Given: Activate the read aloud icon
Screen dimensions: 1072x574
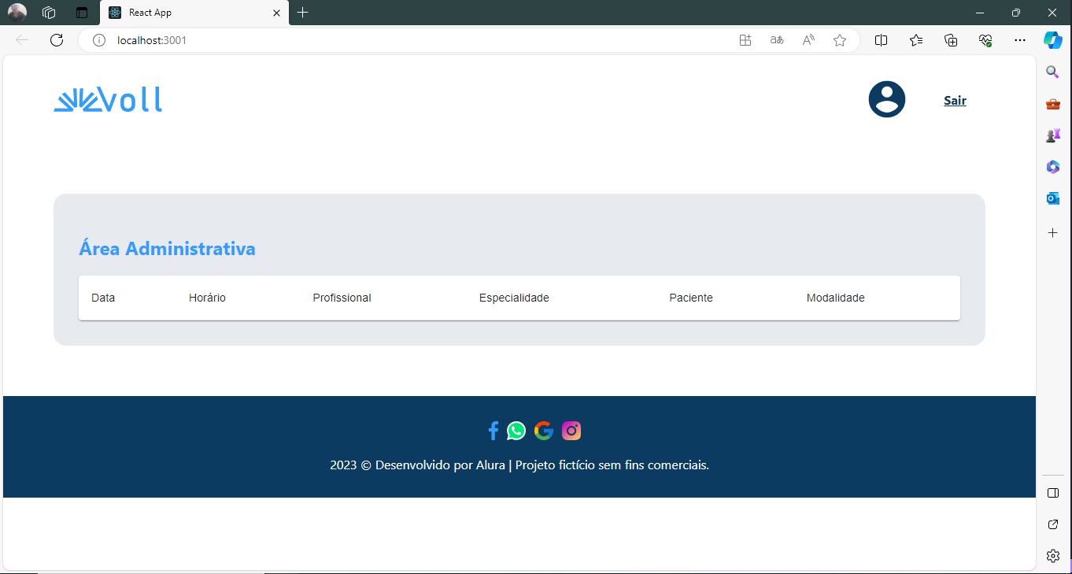Looking at the screenshot, I should pos(808,40).
